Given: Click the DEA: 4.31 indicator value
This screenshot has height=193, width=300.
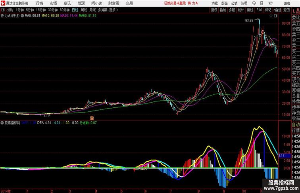Looking at the screenshot, I should point(44,123).
